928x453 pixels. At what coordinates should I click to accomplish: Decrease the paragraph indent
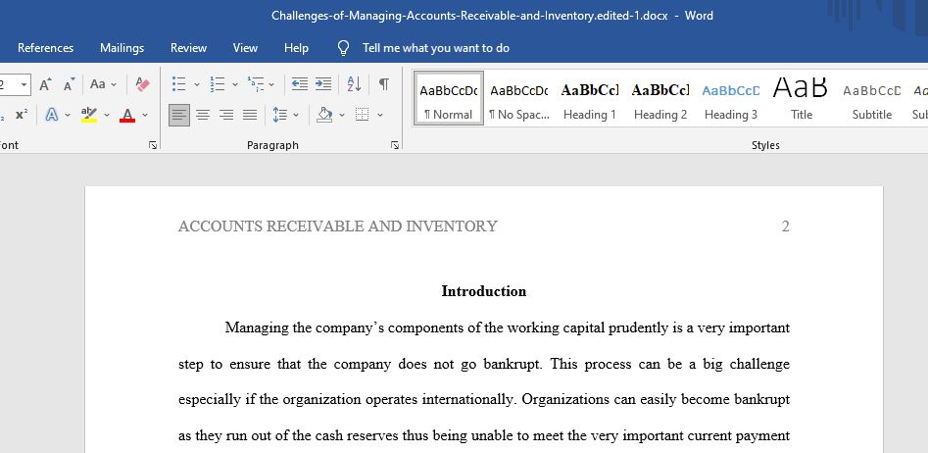pos(300,84)
